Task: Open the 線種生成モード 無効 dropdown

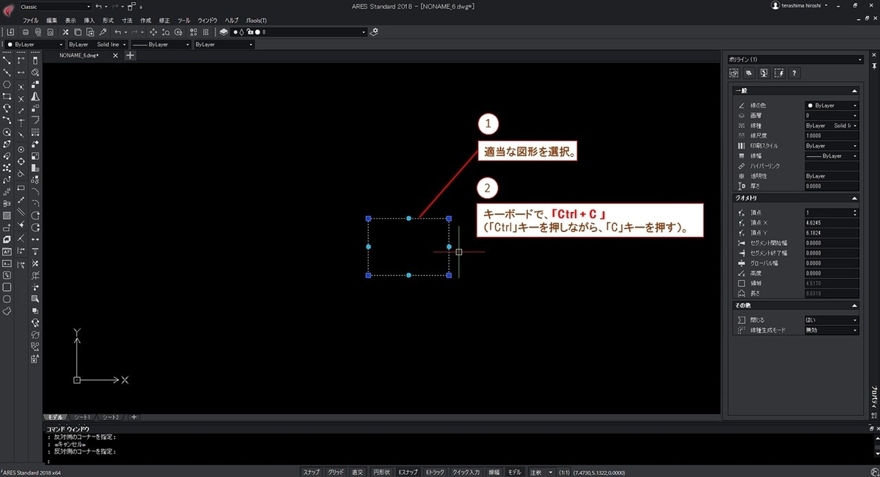Action: coord(831,330)
